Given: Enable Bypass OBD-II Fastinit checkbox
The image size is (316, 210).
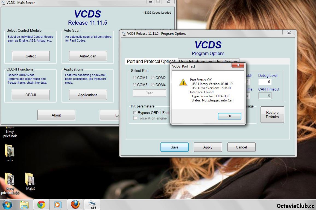Looking at the screenshot, I should pyautogui.click(x=135, y=113).
